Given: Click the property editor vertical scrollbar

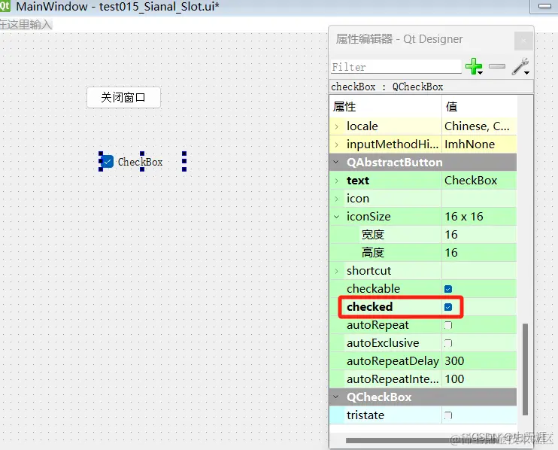Looking at the screenshot, I should tap(525, 369).
